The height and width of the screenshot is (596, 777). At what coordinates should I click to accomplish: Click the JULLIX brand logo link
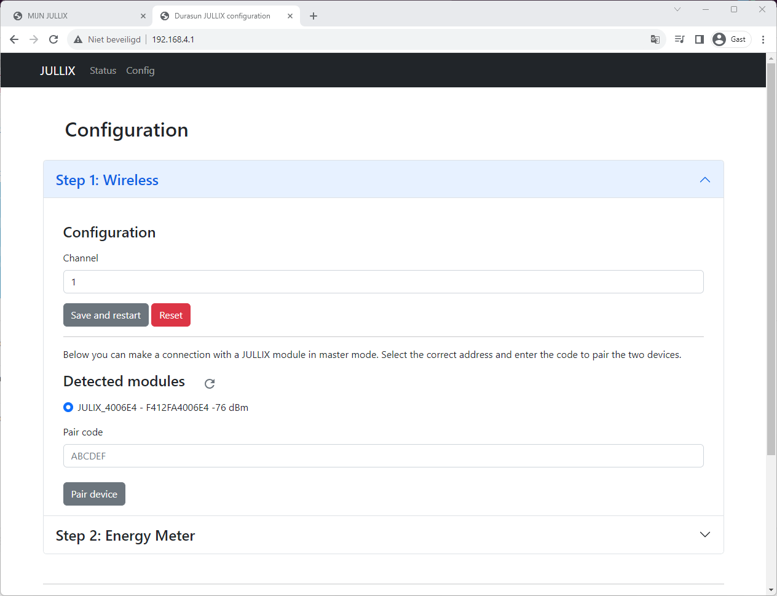point(58,71)
